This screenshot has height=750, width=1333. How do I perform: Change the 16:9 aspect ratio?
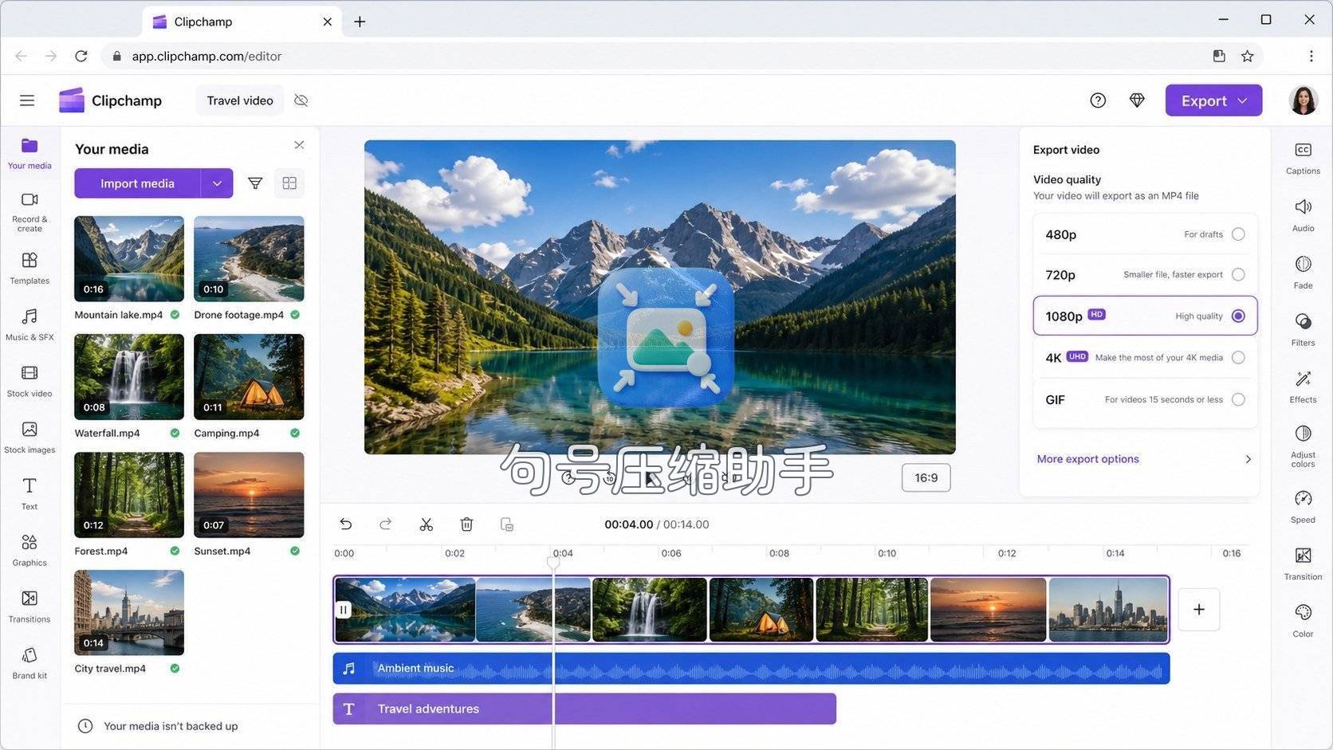[x=926, y=477]
